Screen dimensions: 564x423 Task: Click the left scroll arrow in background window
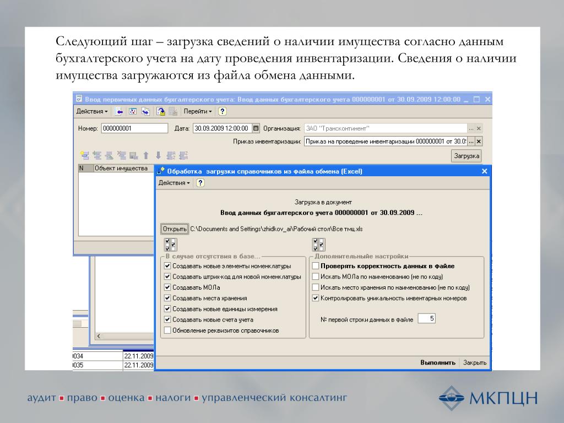coord(99,336)
